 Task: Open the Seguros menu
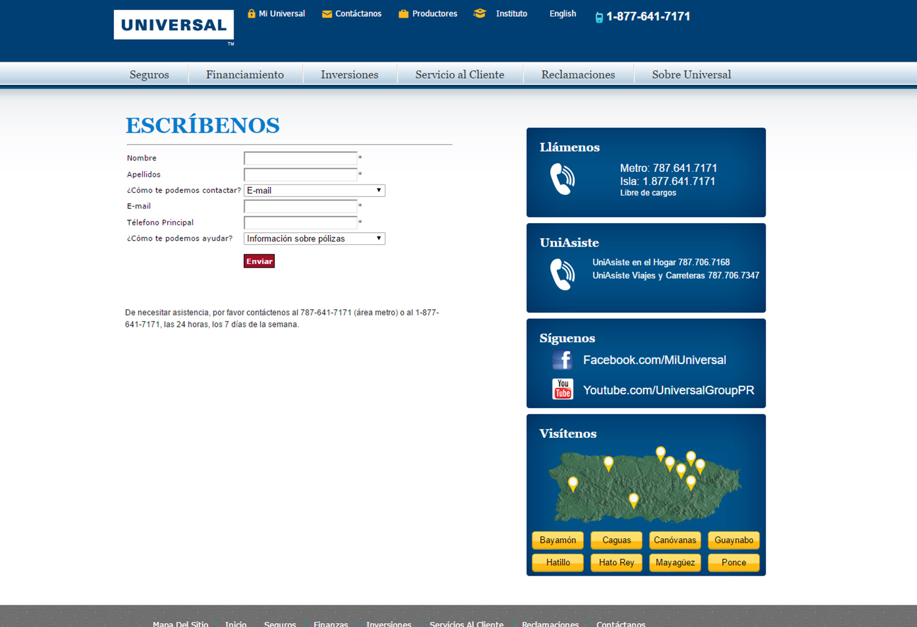pos(149,74)
